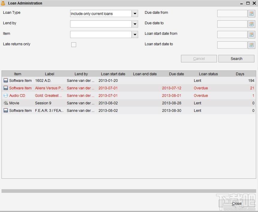Open calendar picker for Due date to
The height and width of the screenshot is (212, 258).
click(x=251, y=24)
